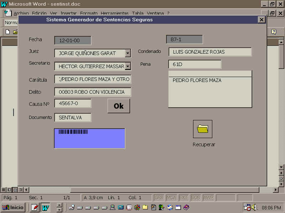285x213 pixels.
Task: Toggle the GRB indicator in status bar
Action: tap(159, 198)
